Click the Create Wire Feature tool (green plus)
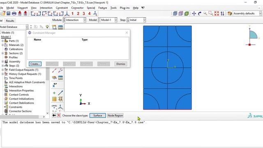Screen dimensions: 263x148 [54, 93]
